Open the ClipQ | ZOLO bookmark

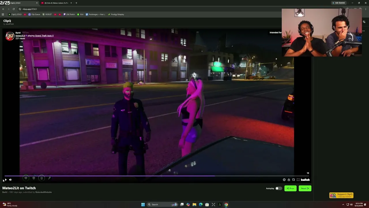[15, 14]
